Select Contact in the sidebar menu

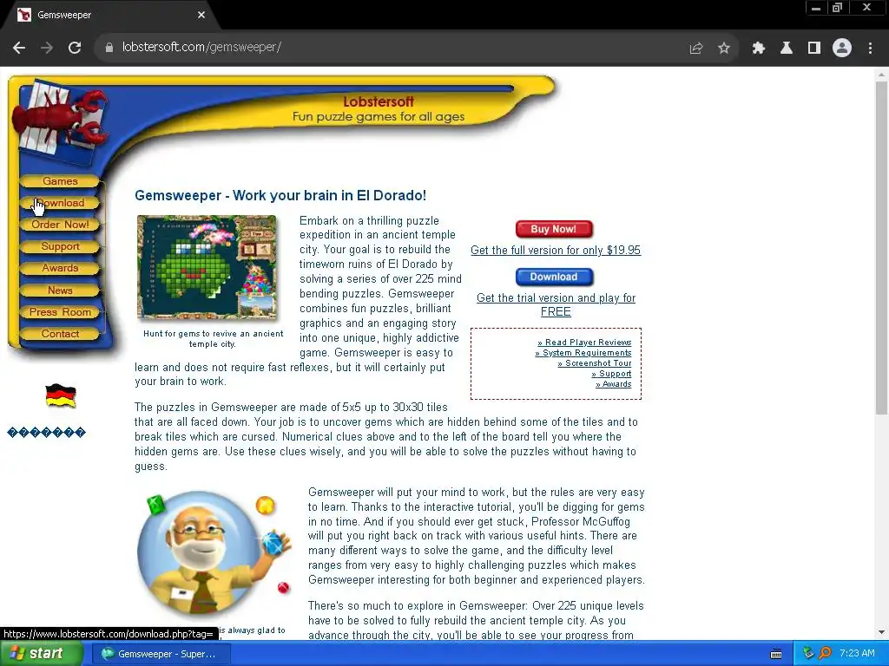tap(60, 334)
